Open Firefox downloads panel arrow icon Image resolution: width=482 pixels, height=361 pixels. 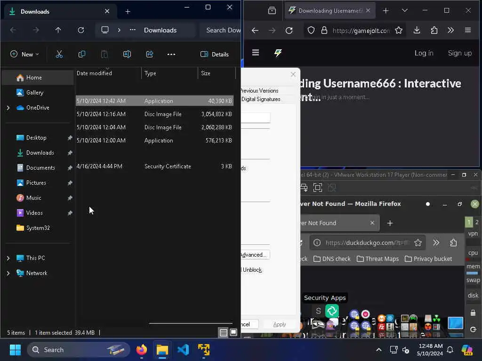417,30
